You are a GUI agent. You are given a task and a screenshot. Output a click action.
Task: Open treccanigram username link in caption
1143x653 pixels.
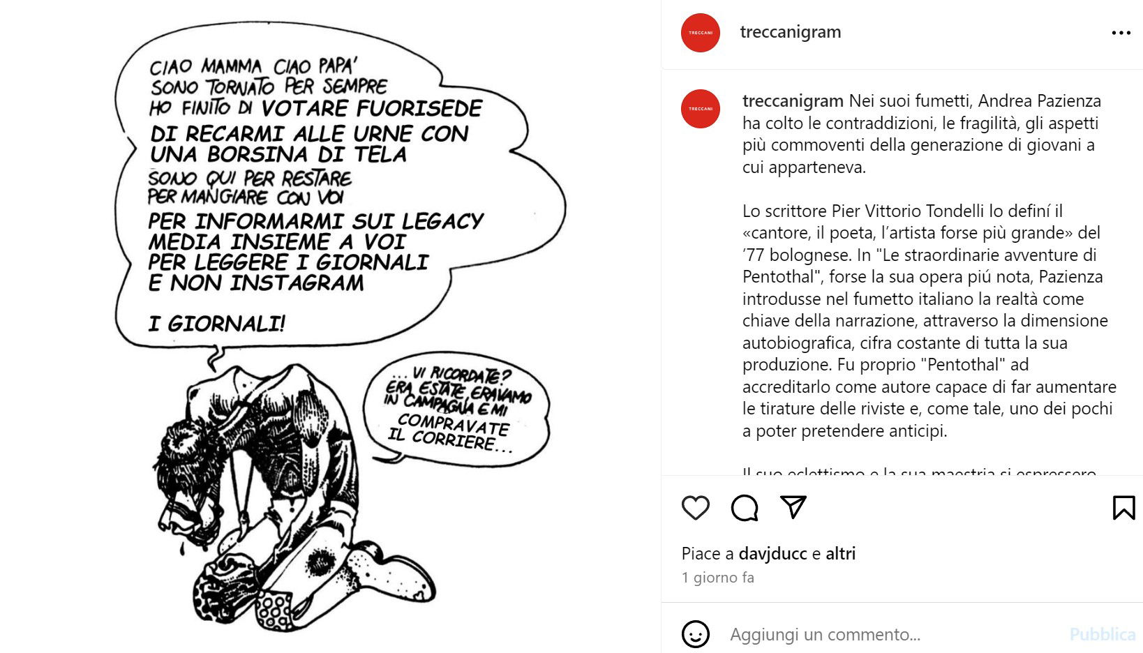(x=793, y=100)
